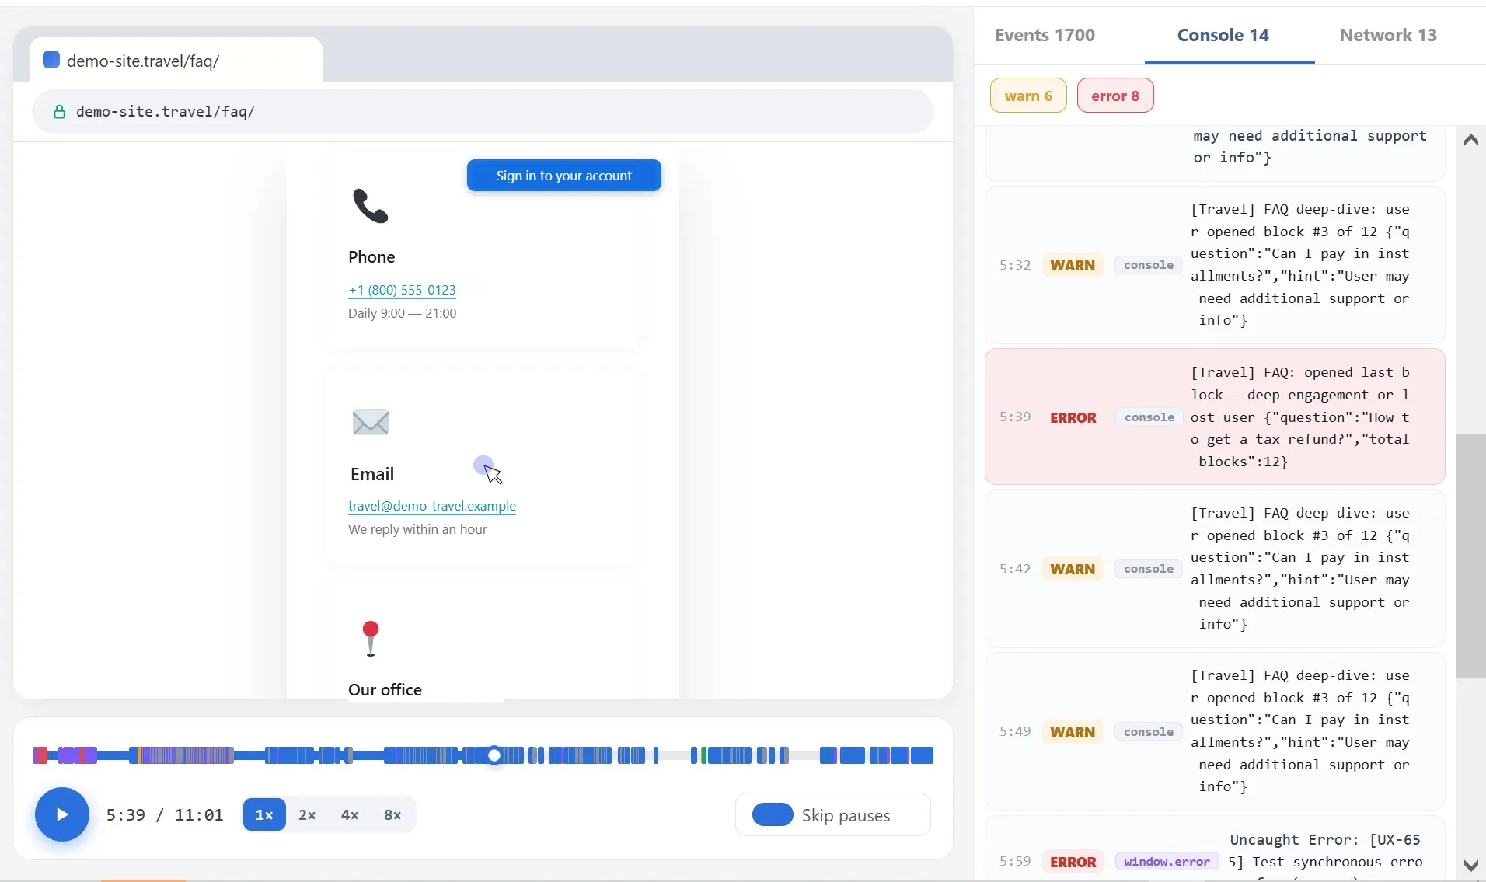1486x882 pixels.
Task: Click the Our office heading
Action: (385, 689)
